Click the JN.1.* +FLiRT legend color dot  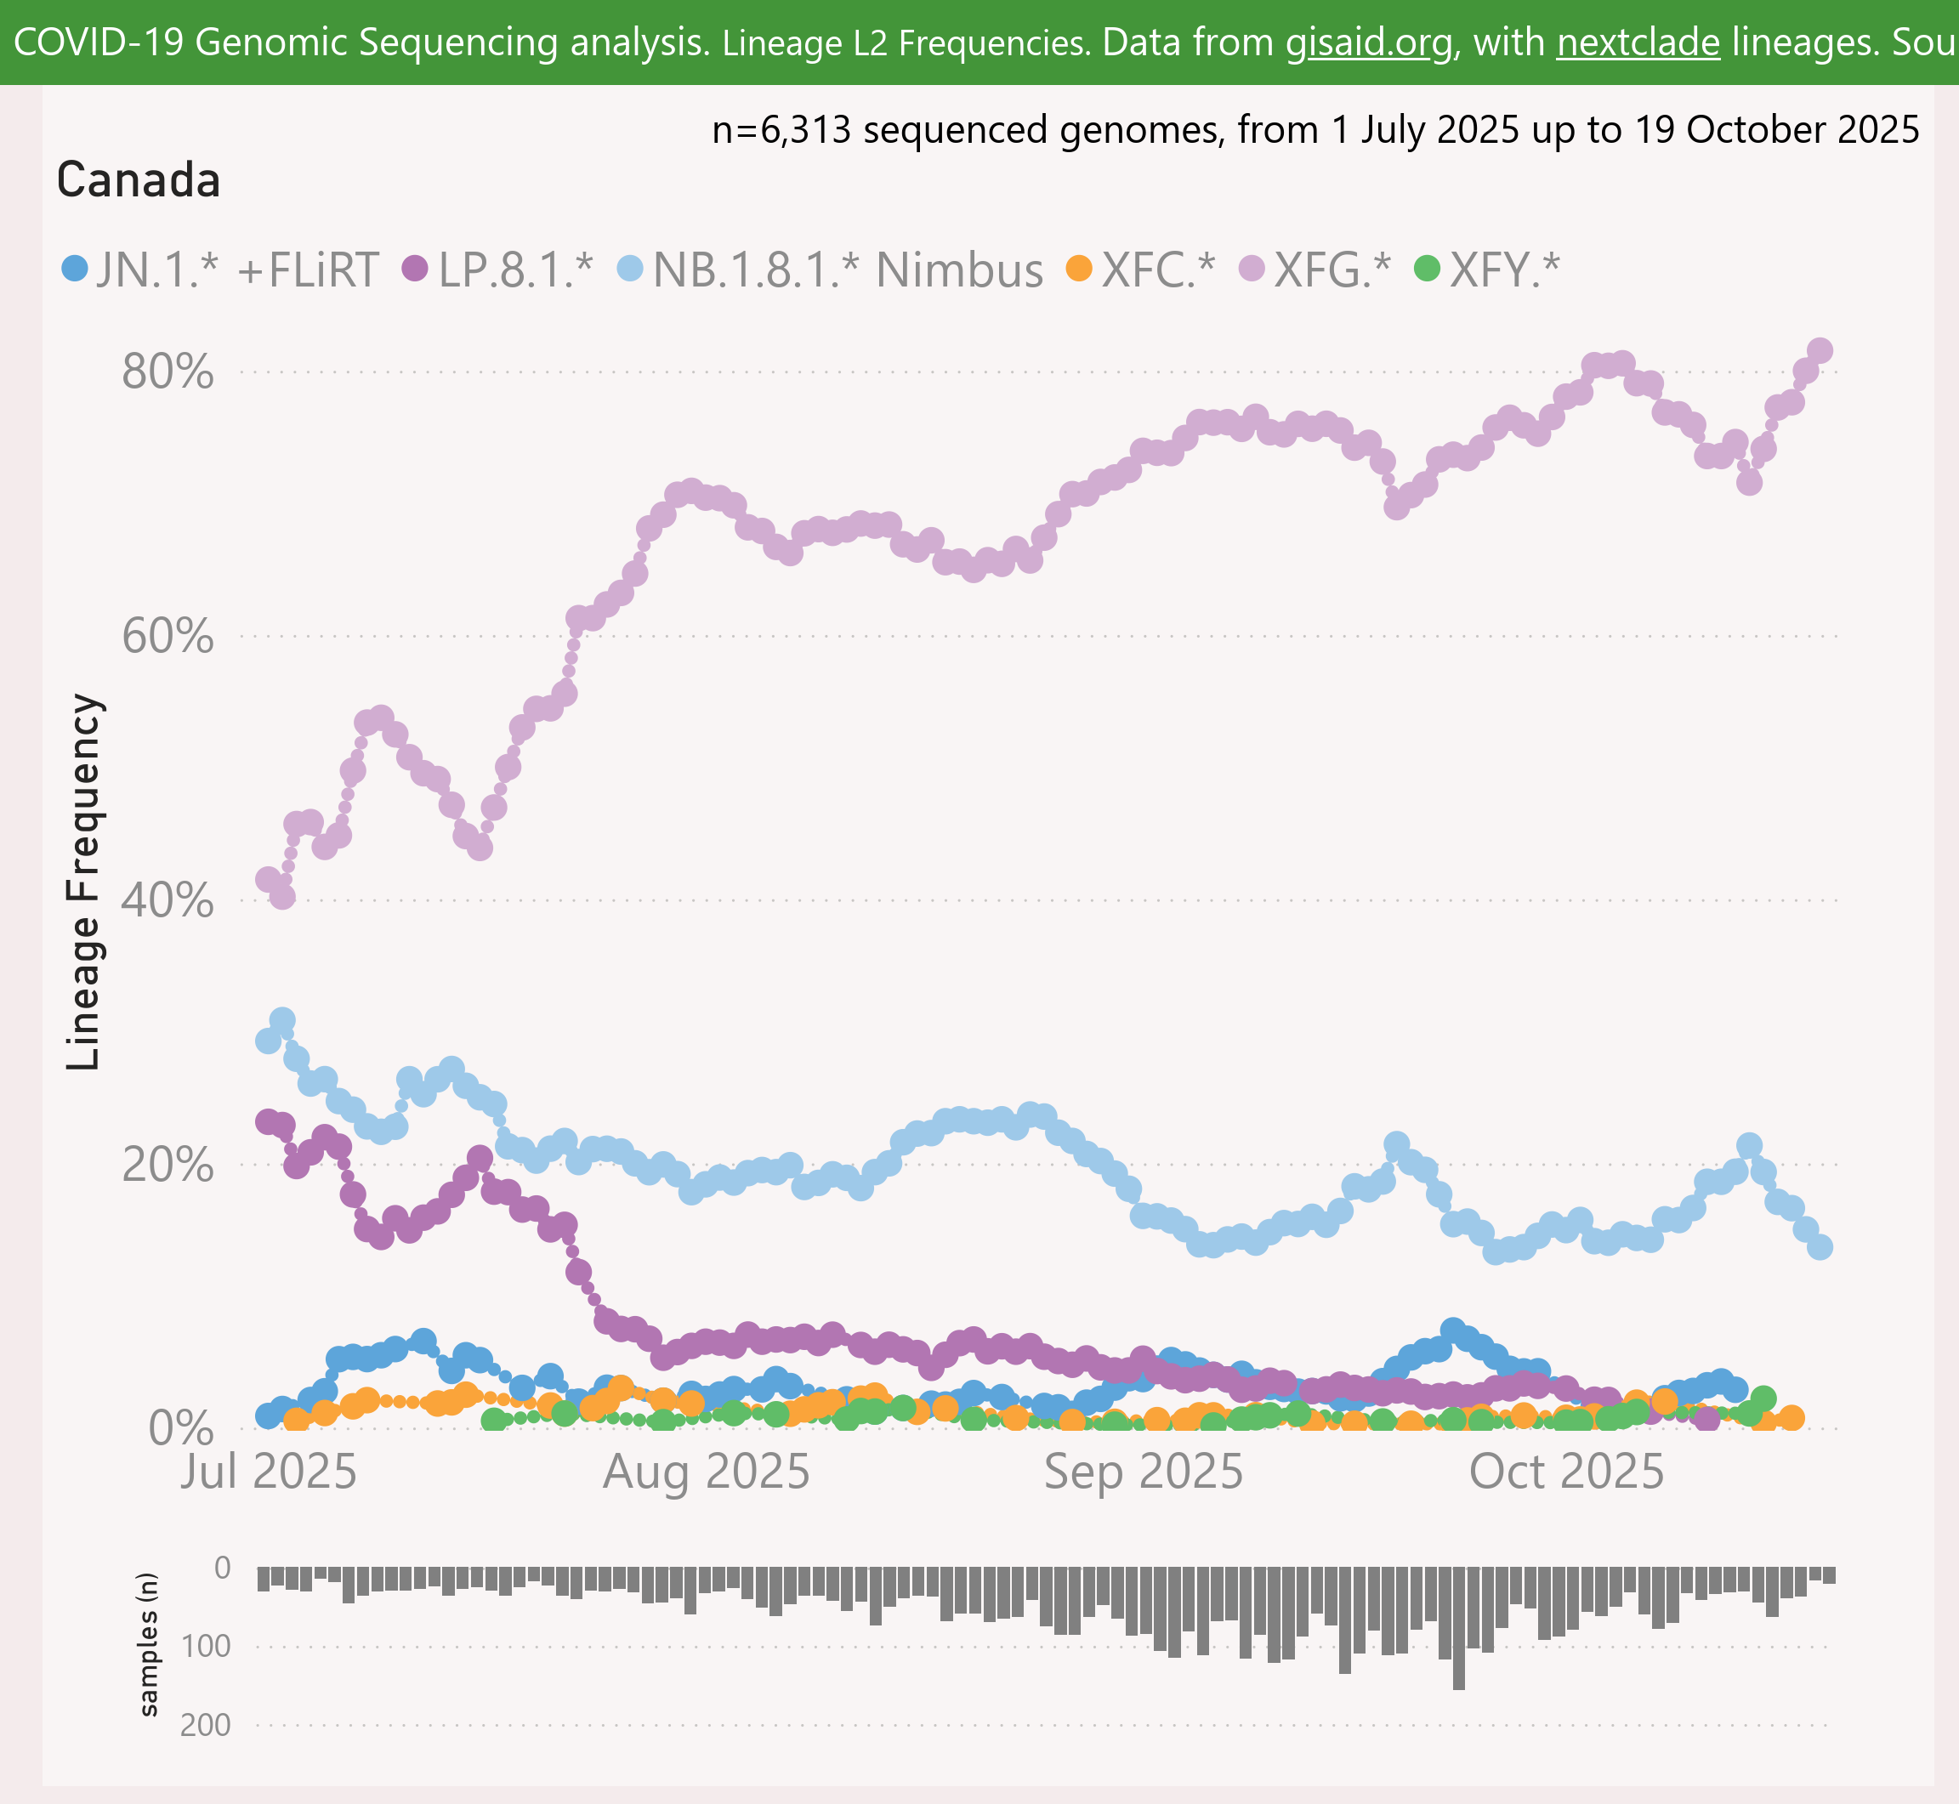[75, 269]
